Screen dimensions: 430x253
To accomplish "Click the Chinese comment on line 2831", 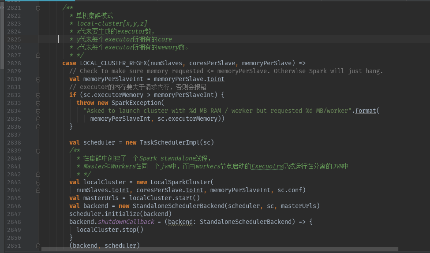I will click(x=138, y=87).
